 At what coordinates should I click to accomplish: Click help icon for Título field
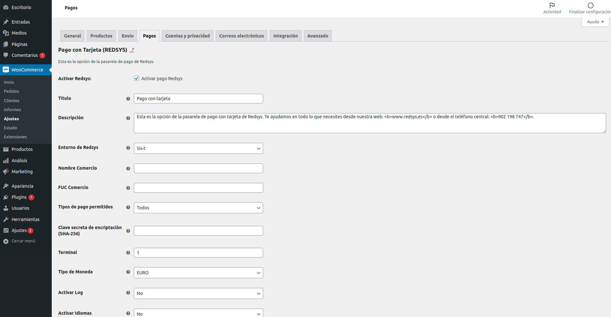pos(128,99)
